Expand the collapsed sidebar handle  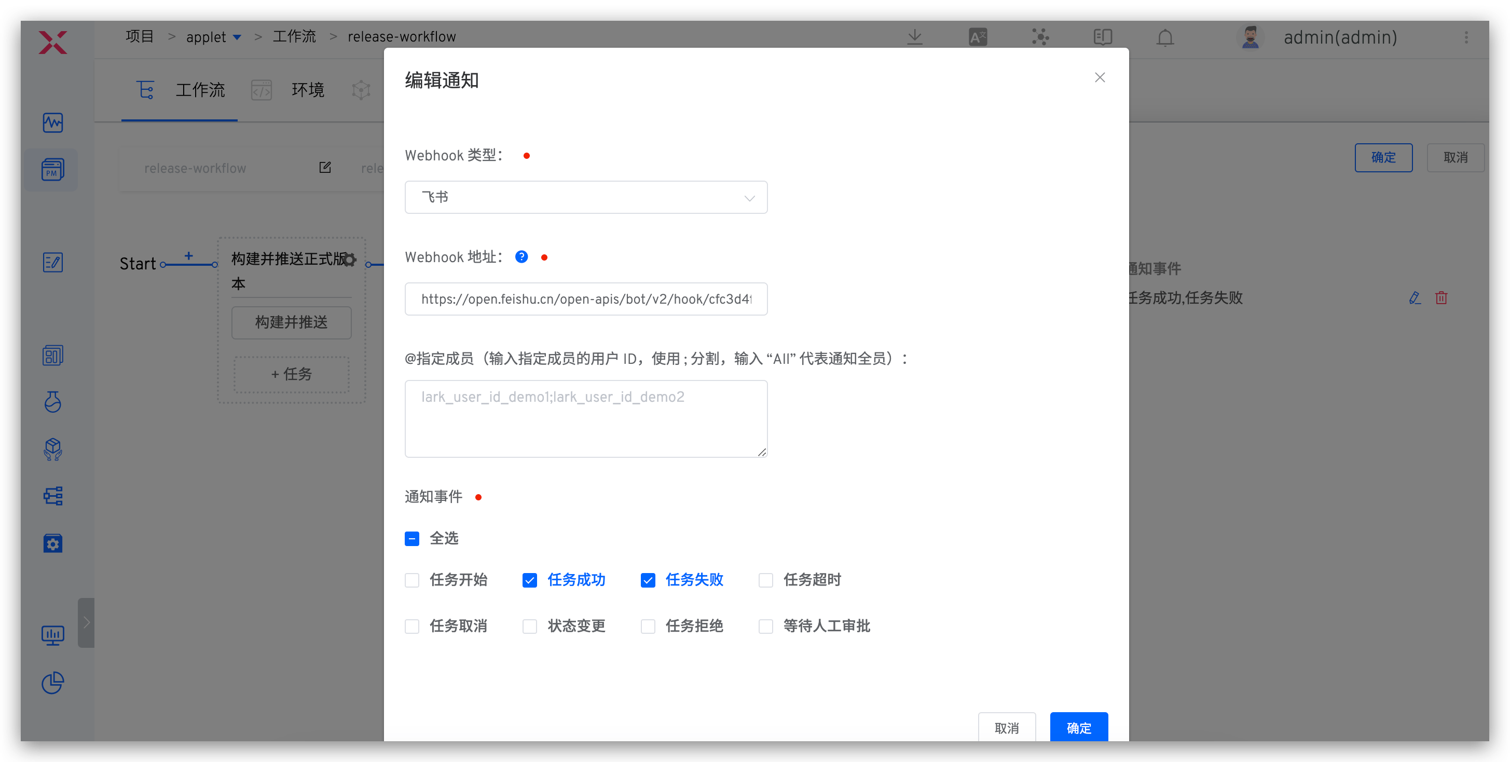coord(86,622)
